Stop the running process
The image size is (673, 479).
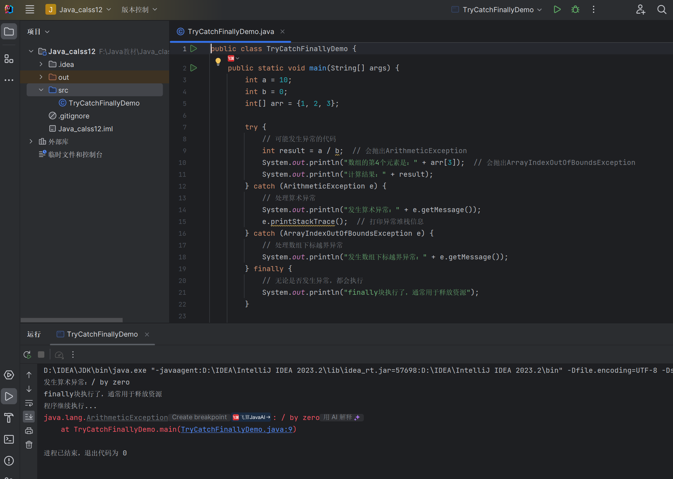[x=41, y=355]
